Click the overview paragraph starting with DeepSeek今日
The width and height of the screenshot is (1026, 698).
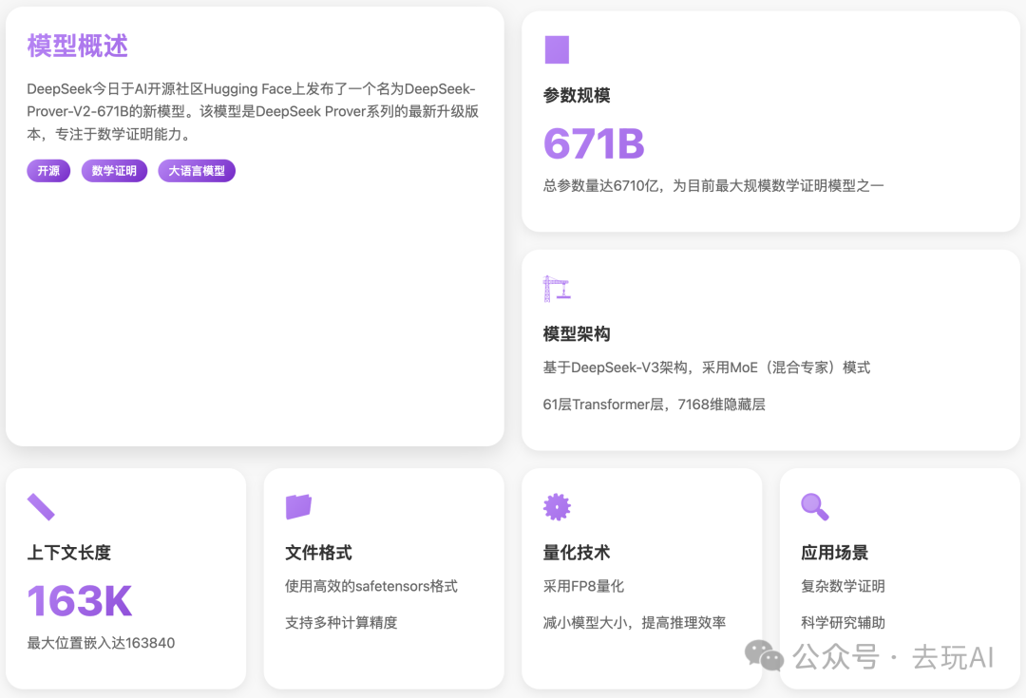pos(253,111)
